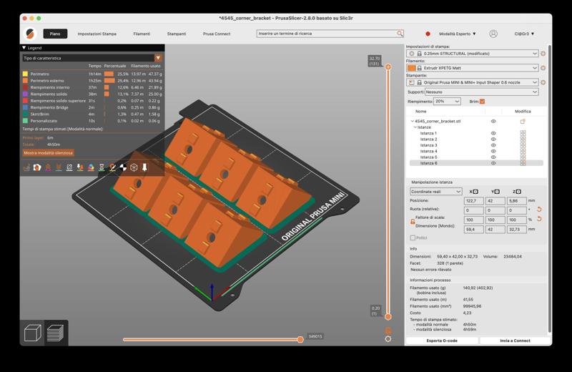
Task: Open print settings gear icon
Action: pos(543,54)
